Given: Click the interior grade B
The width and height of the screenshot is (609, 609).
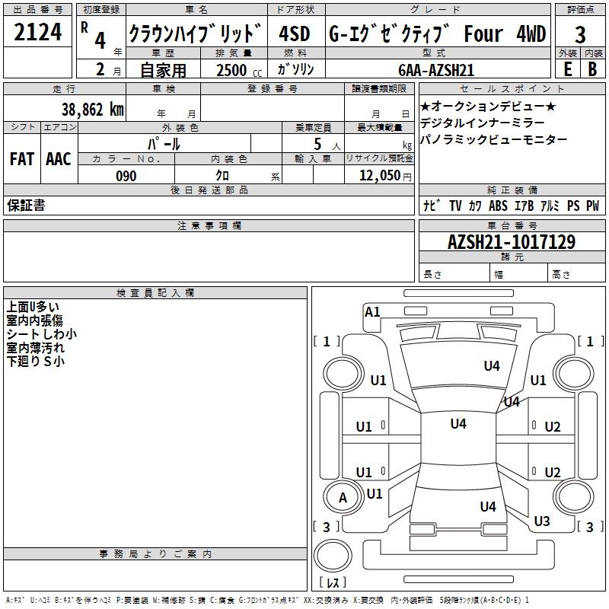Looking at the screenshot, I should (592, 69).
